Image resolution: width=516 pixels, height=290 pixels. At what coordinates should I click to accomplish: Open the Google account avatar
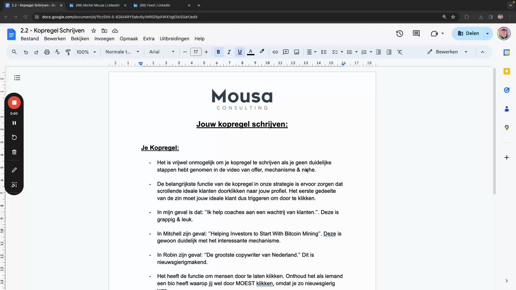coord(504,33)
